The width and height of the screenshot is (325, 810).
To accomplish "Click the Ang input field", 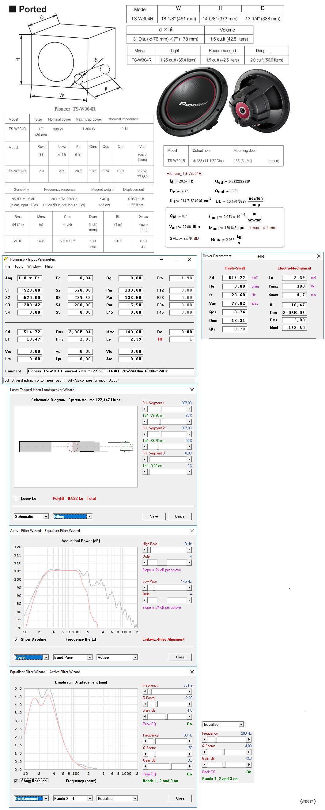I will click(x=30, y=278).
